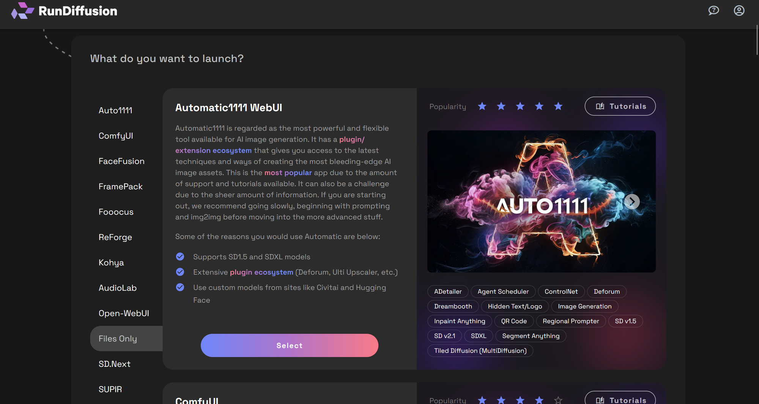
Task: Click the page's vertical scrollbar
Action: point(757,40)
